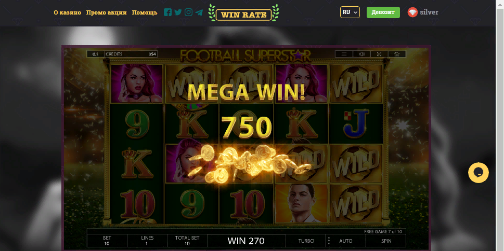Open the Instagram social icon

point(189,12)
